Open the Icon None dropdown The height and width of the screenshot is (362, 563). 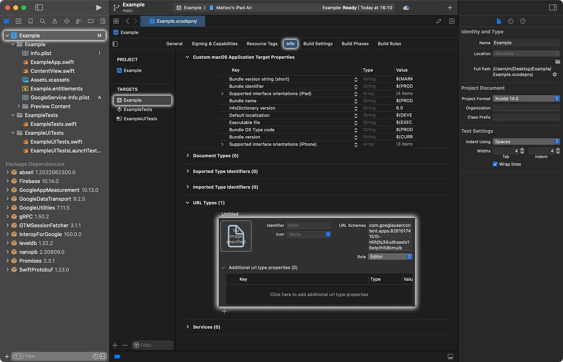308,234
